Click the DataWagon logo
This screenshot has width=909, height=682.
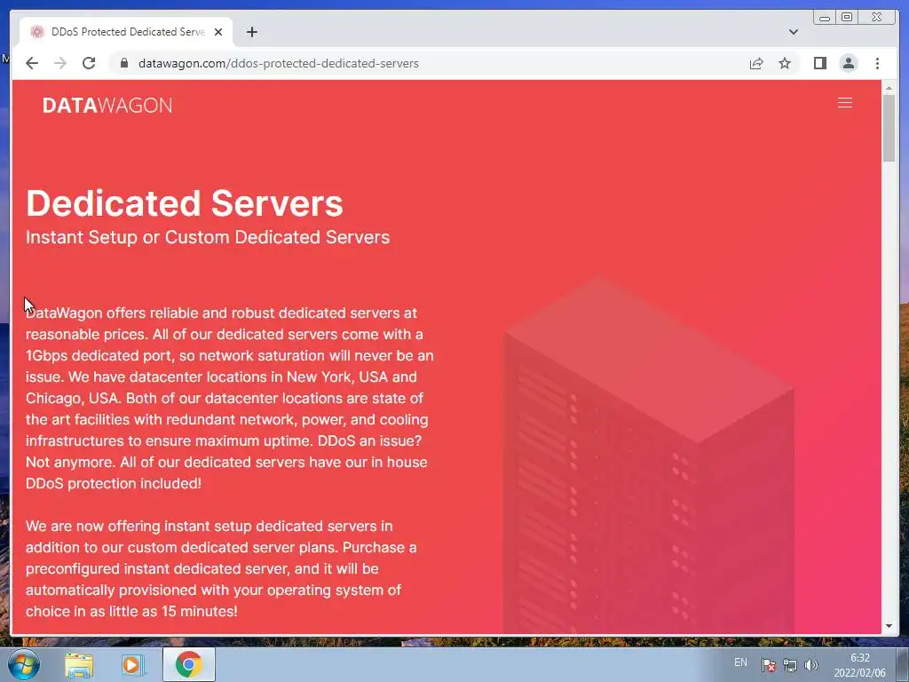pyautogui.click(x=107, y=105)
